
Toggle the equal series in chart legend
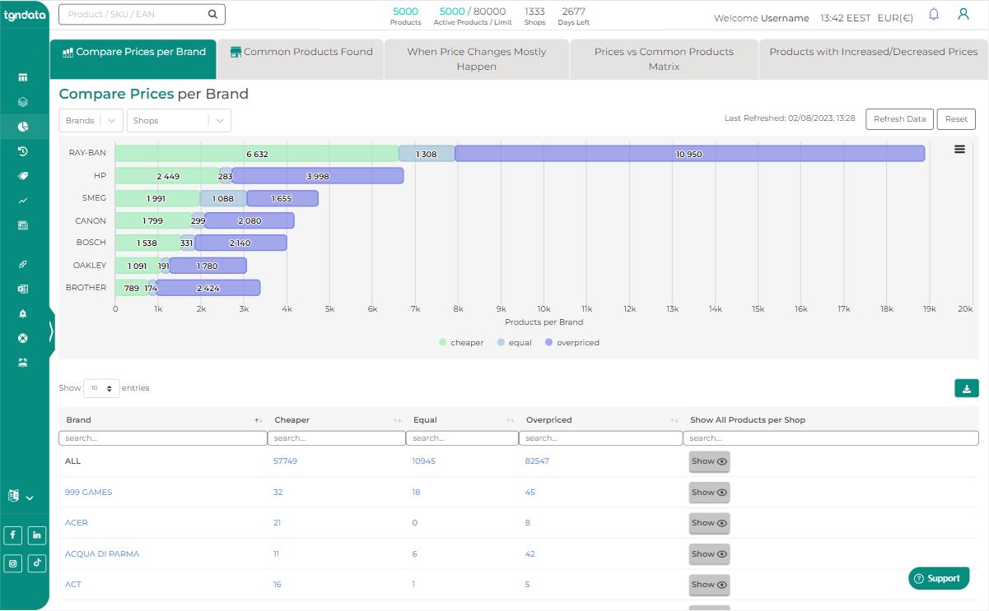point(515,343)
